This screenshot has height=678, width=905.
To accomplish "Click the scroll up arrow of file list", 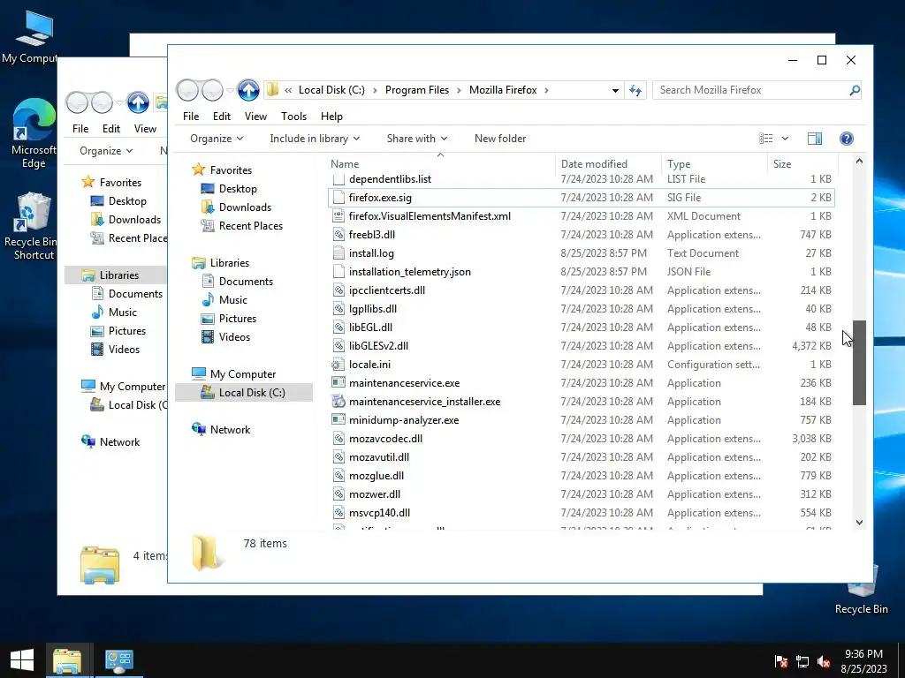I will [x=859, y=162].
